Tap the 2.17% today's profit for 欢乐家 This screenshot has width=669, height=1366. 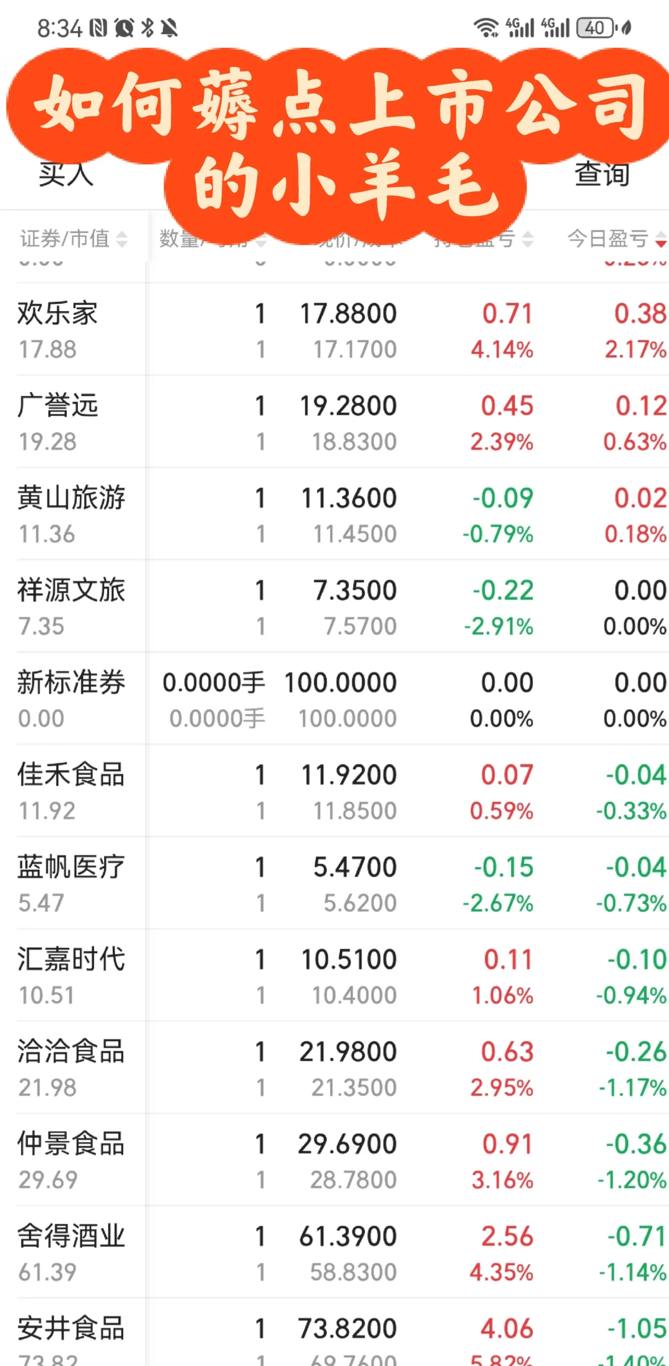636,350
